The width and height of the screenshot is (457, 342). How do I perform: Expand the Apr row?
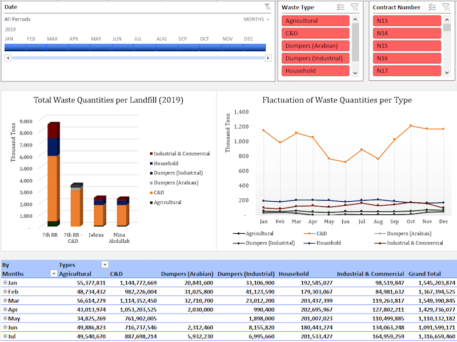(5, 310)
